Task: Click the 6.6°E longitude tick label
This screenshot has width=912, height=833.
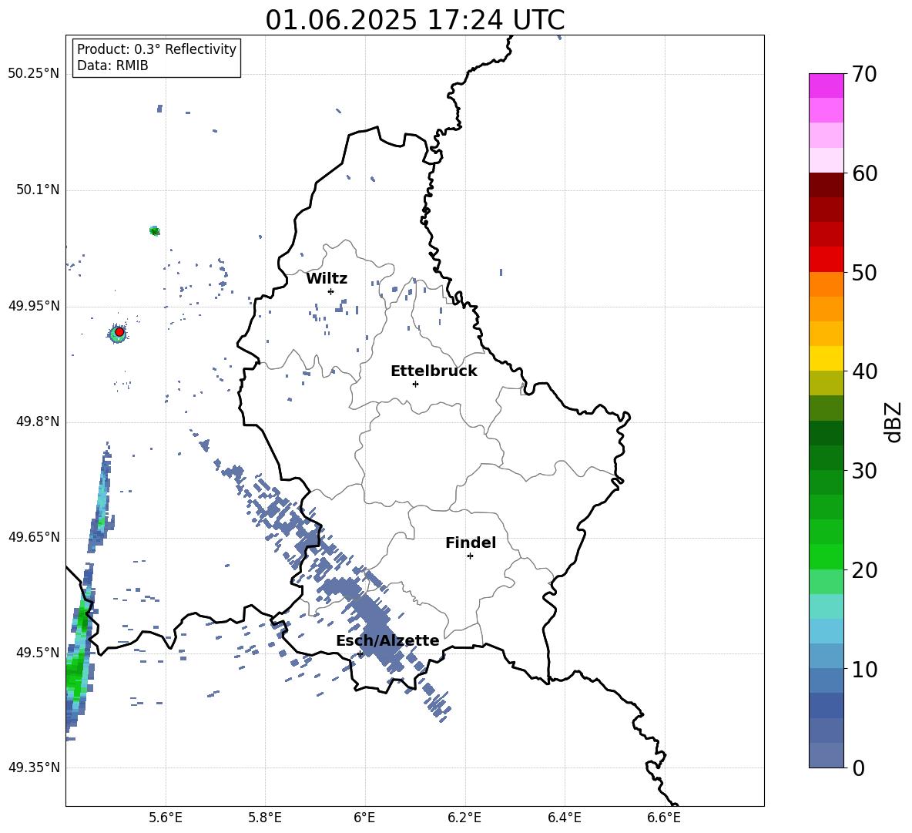Action: [664, 818]
